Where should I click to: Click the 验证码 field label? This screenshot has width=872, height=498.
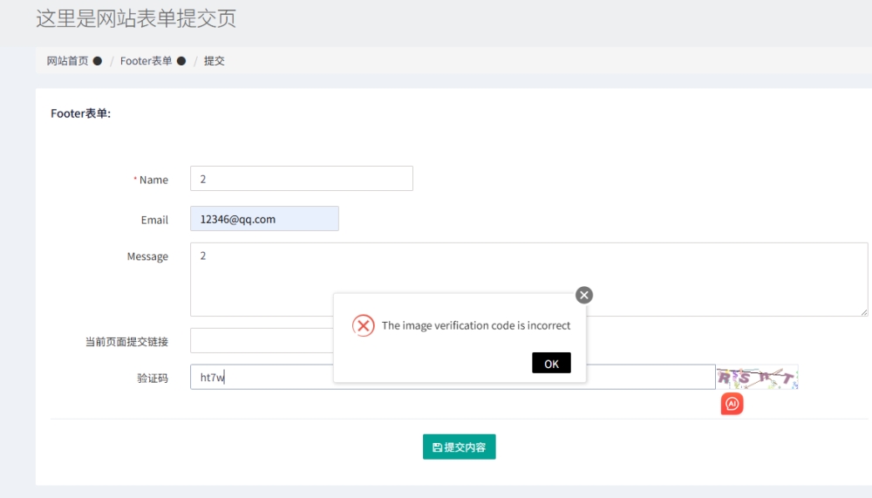(x=152, y=379)
